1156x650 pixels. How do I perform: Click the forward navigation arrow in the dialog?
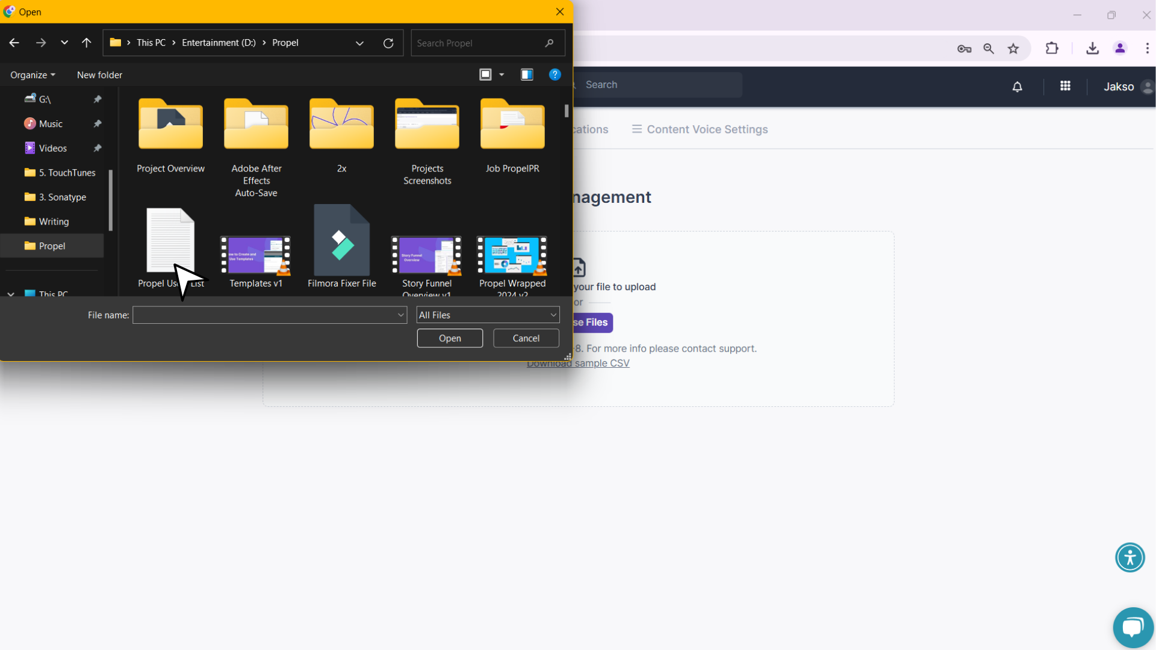coord(41,43)
